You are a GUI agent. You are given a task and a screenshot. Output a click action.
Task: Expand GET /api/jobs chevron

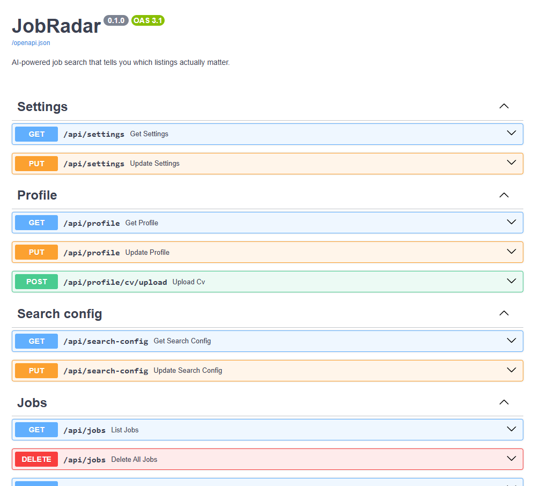tap(511, 429)
